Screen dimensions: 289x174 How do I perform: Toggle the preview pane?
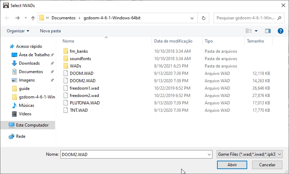[268, 31]
